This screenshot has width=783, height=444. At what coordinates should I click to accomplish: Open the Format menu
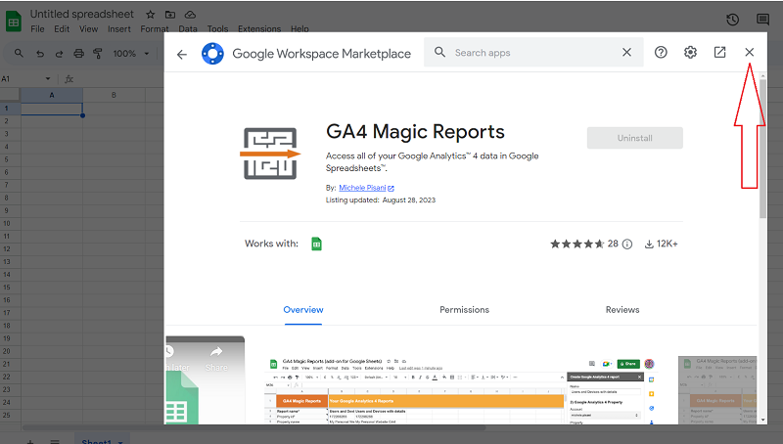click(x=155, y=29)
